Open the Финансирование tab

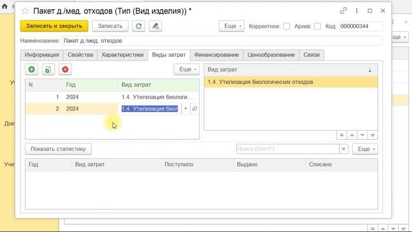click(216, 55)
